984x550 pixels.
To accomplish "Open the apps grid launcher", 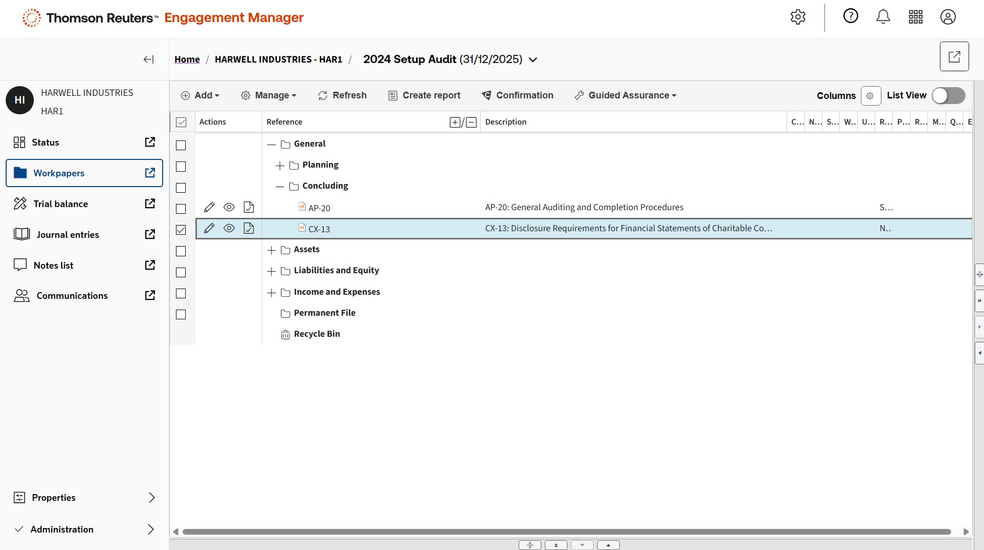I will (915, 17).
